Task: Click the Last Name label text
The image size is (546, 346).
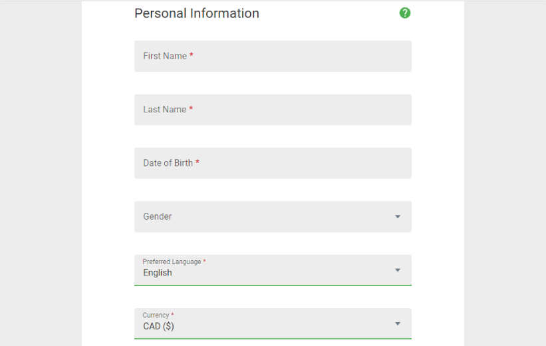Action: (165, 109)
